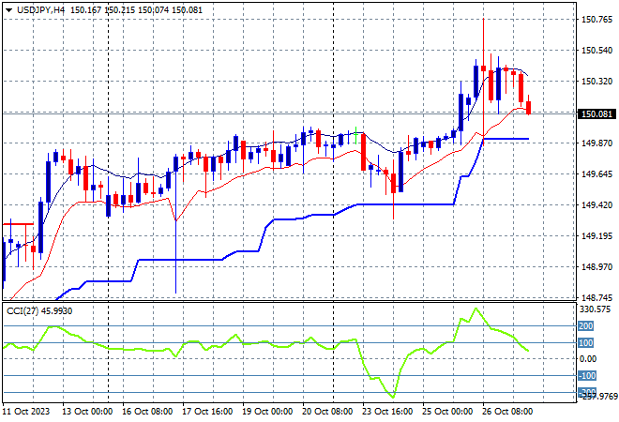Image resolution: width=619 pixels, height=422 pixels.
Task: Select the 11 Oct 2023 date label
Action: click(26, 412)
